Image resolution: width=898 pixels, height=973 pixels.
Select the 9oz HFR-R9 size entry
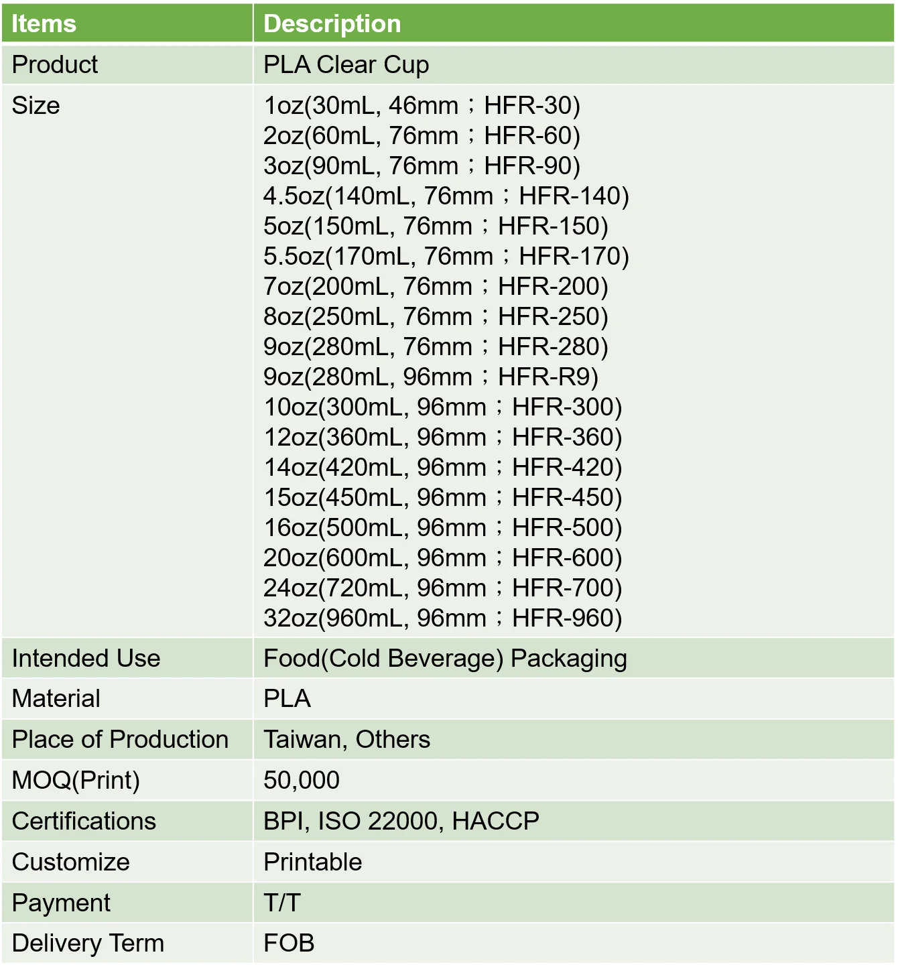tap(430, 377)
